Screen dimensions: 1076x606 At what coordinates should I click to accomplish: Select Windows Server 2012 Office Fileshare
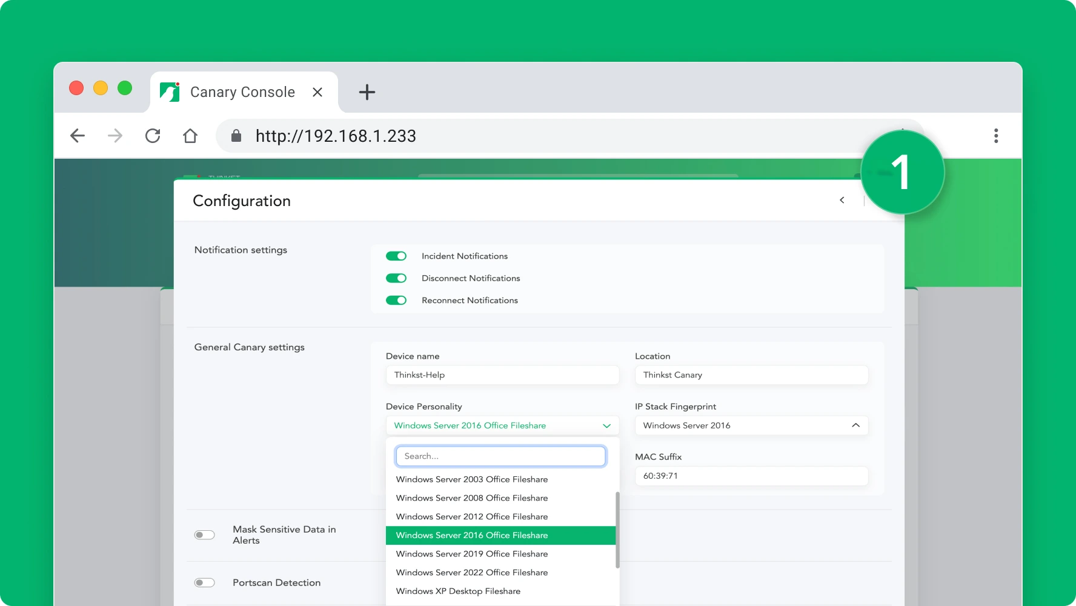pos(500,517)
